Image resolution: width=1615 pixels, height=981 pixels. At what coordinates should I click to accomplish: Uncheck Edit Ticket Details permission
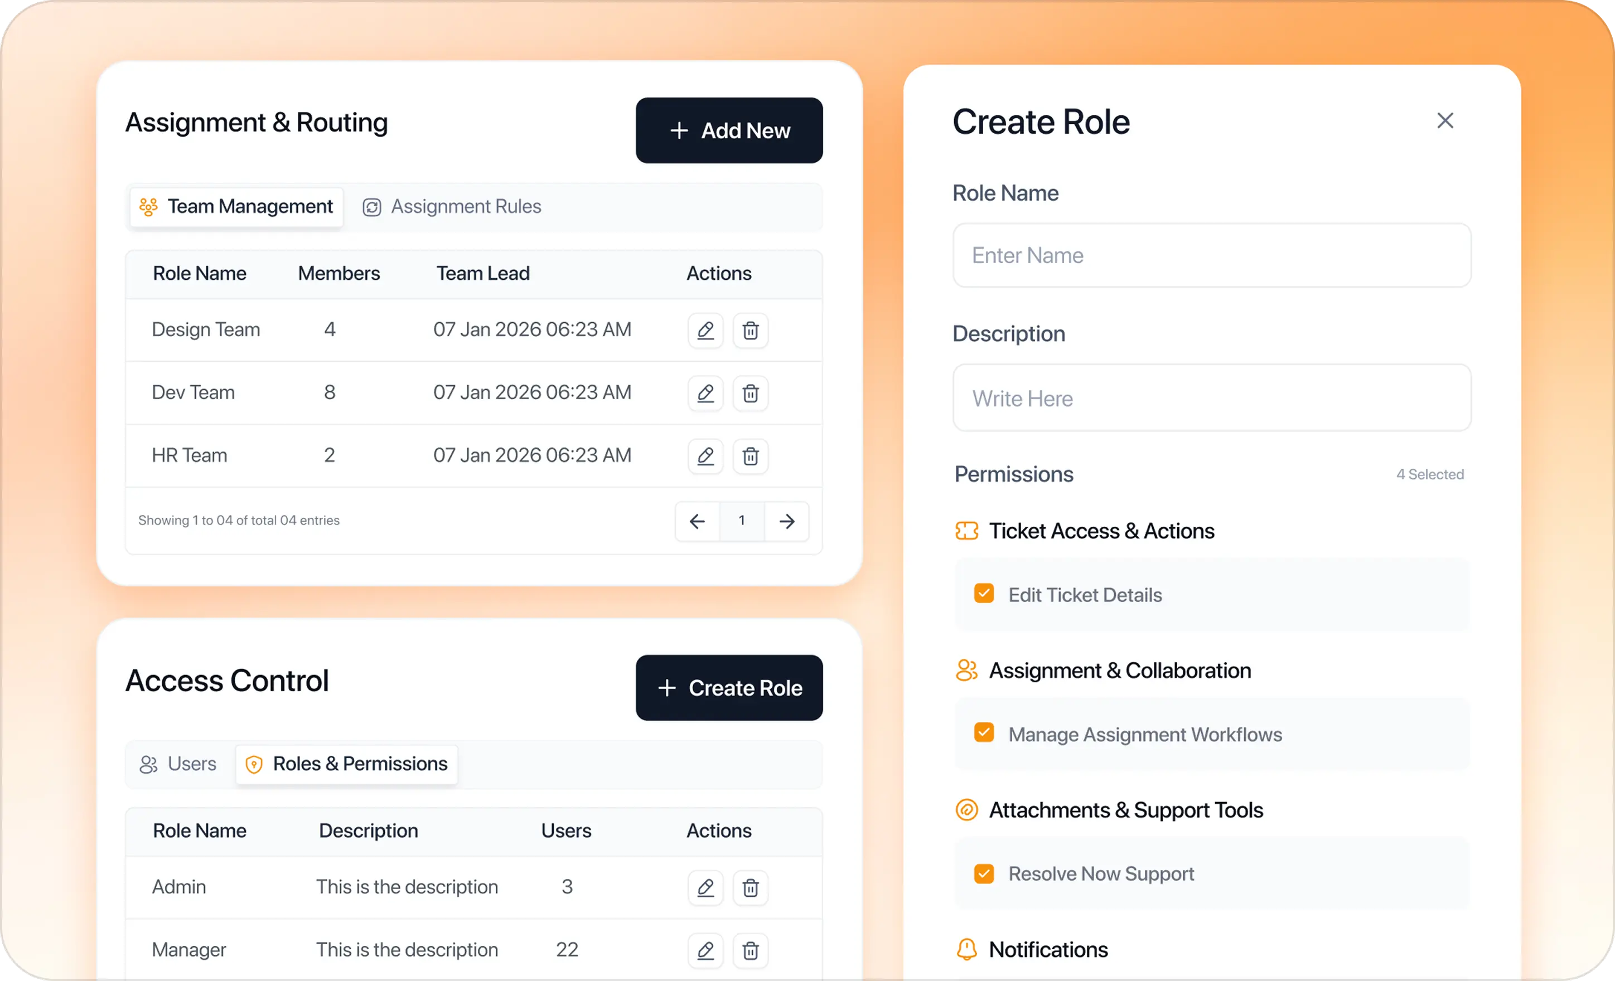(984, 594)
